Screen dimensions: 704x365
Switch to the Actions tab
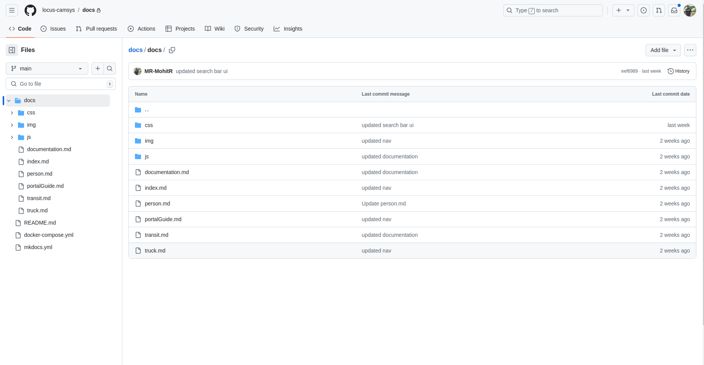(141, 29)
